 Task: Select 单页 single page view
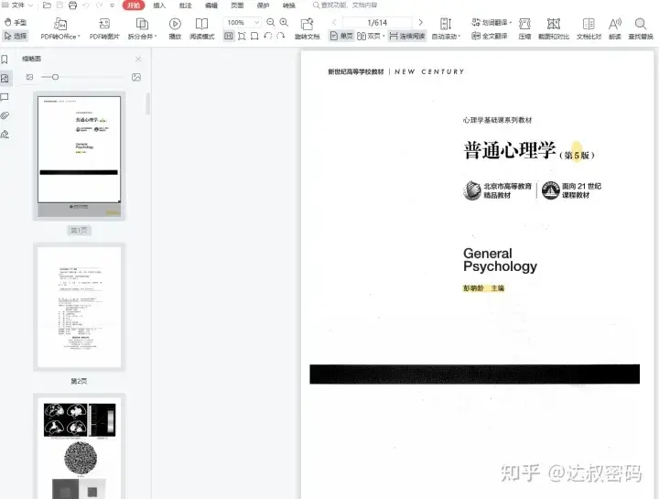341,36
